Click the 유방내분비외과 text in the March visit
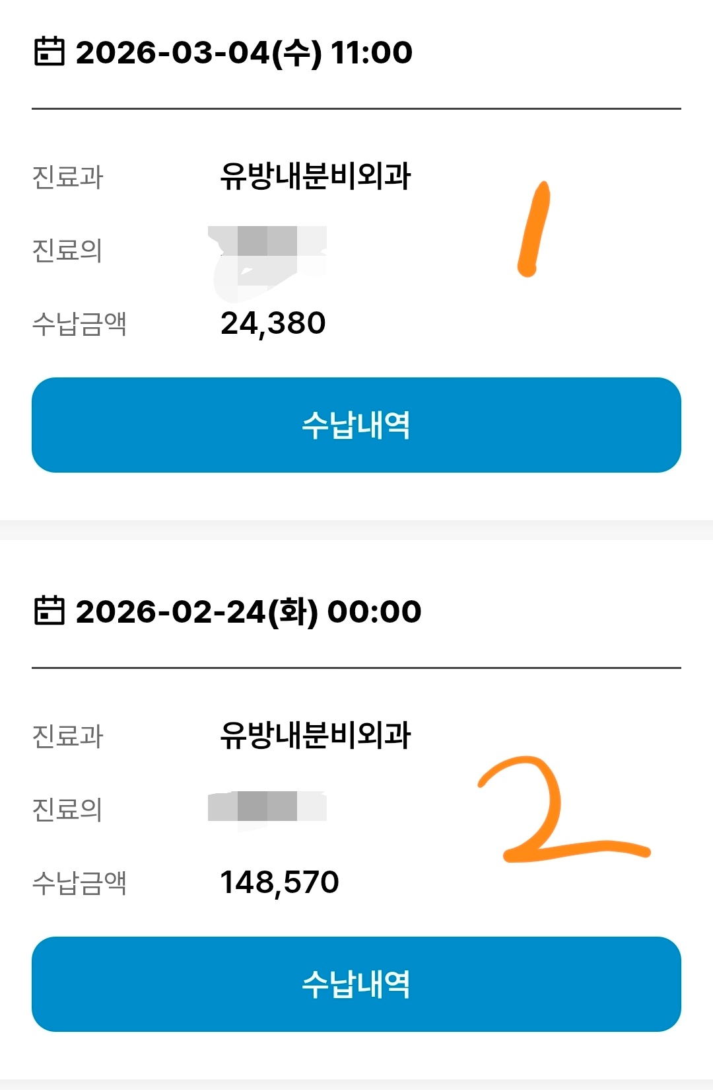Screen dimensions: 713x1090 coord(316,176)
